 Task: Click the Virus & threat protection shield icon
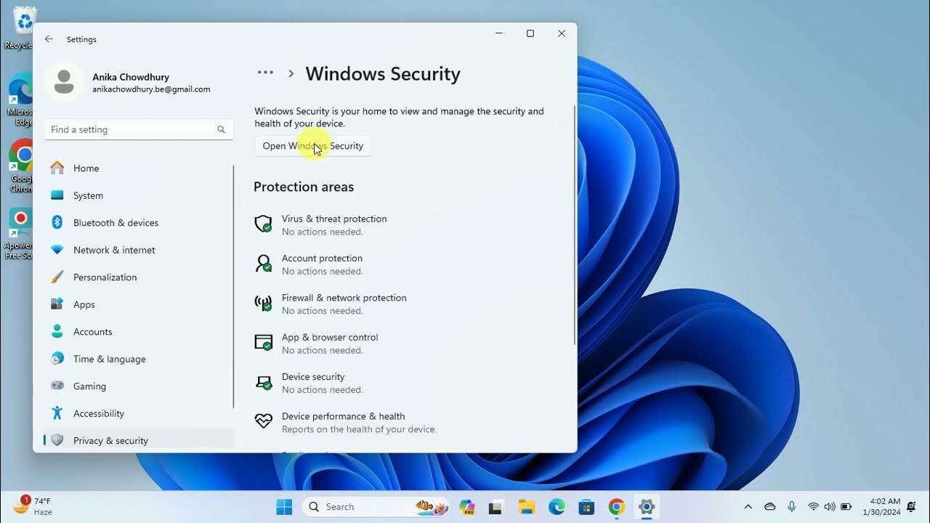263,224
